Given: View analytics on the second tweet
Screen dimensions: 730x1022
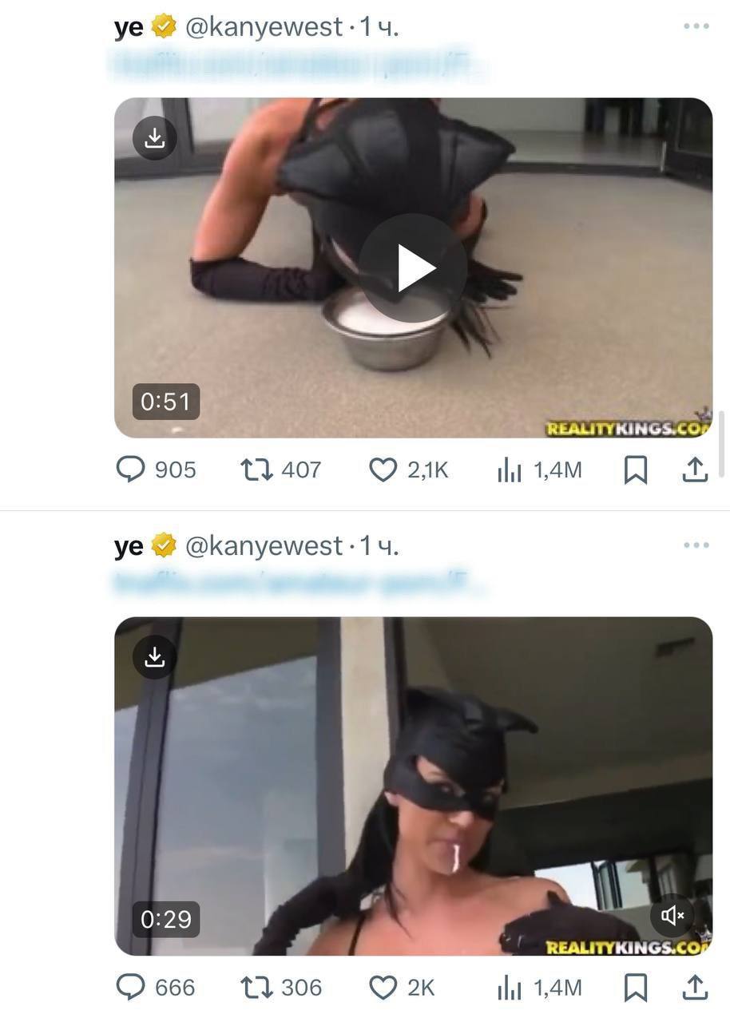Looking at the screenshot, I should click(x=509, y=989).
